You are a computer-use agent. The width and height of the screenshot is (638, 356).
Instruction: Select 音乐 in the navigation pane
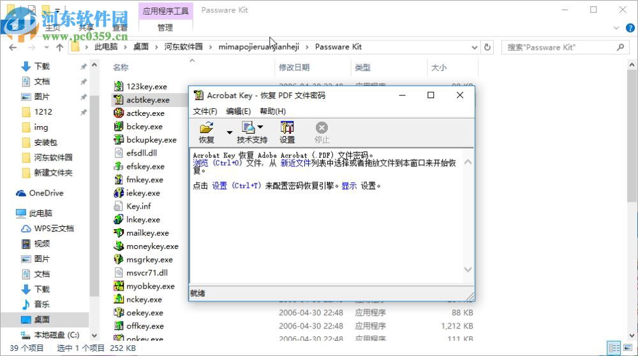[x=41, y=304]
